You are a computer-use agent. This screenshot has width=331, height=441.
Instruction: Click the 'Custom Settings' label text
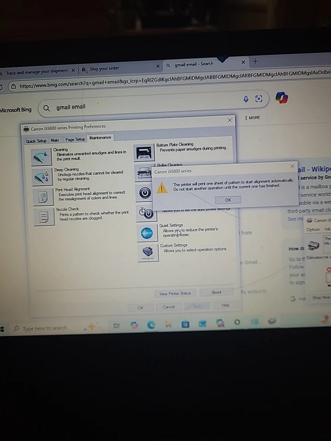(x=174, y=245)
